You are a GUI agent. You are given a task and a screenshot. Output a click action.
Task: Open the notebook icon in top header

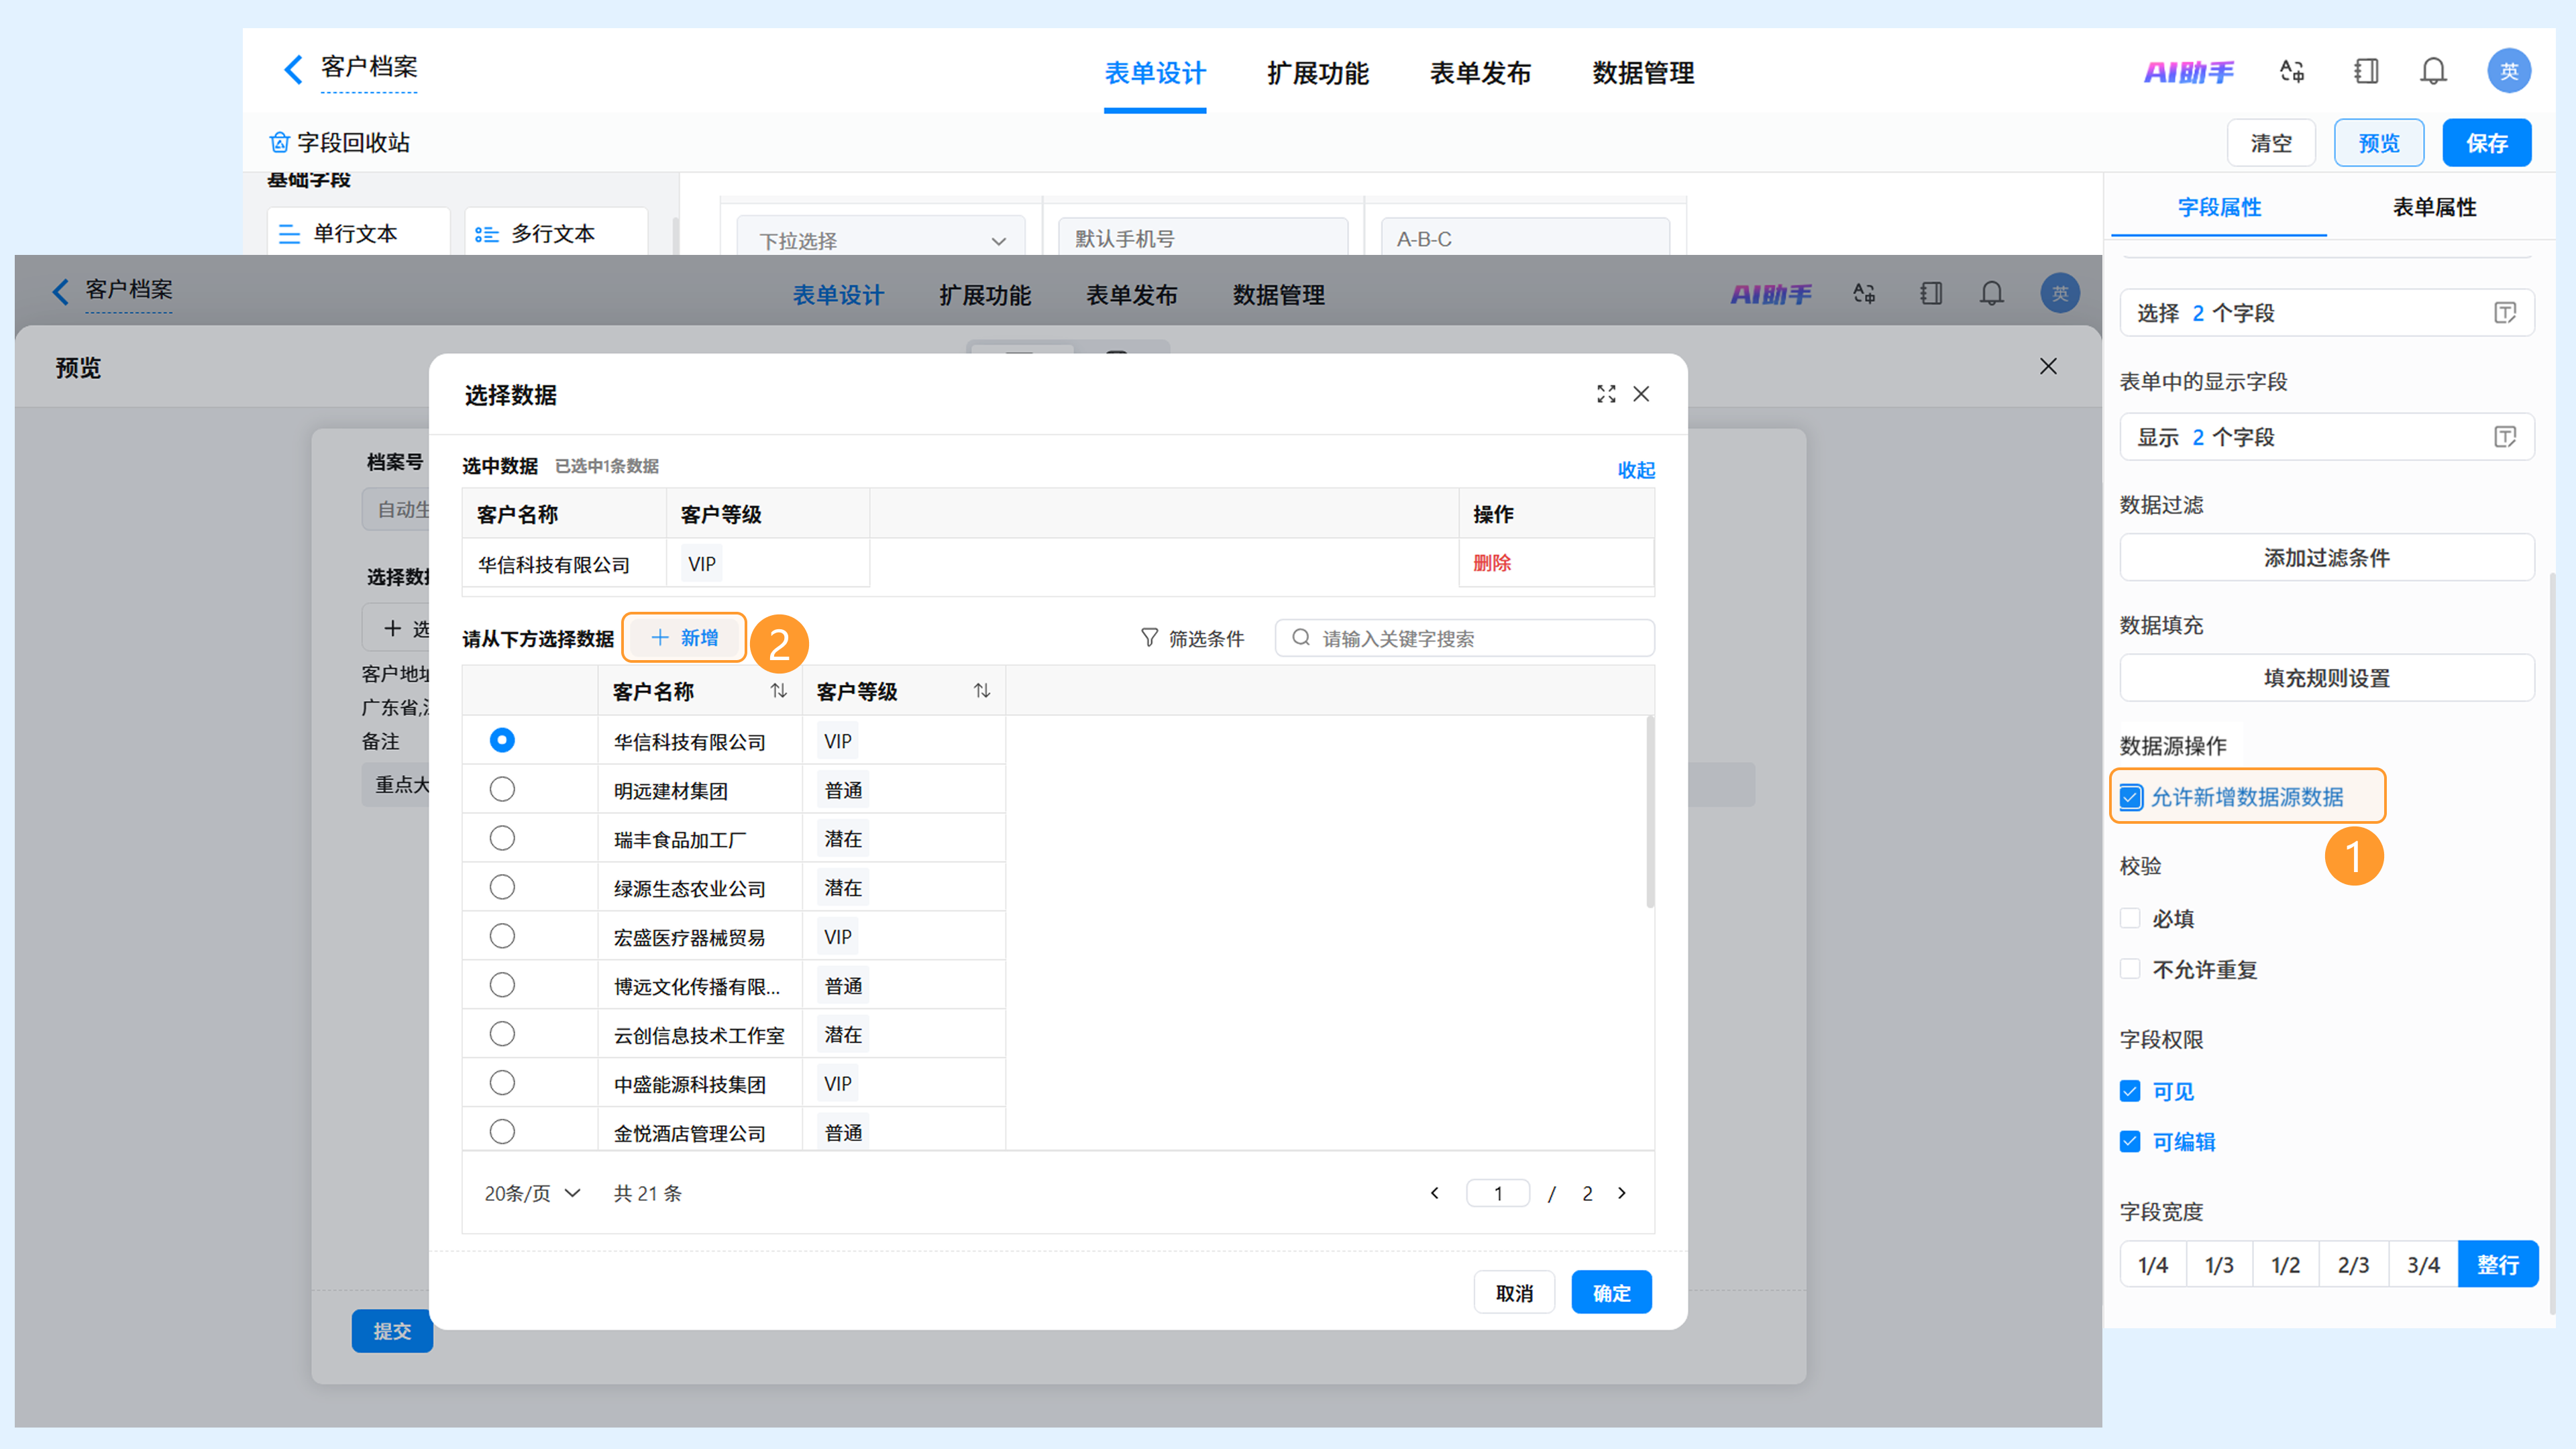tap(2366, 71)
